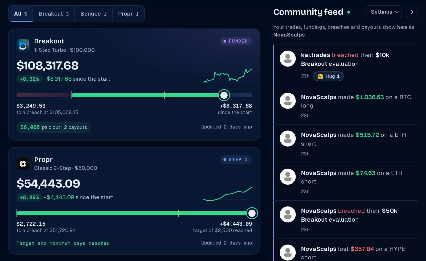Click 'Target and minimum days reached' text
The image size is (426, 261).
(x=63, y=243)
